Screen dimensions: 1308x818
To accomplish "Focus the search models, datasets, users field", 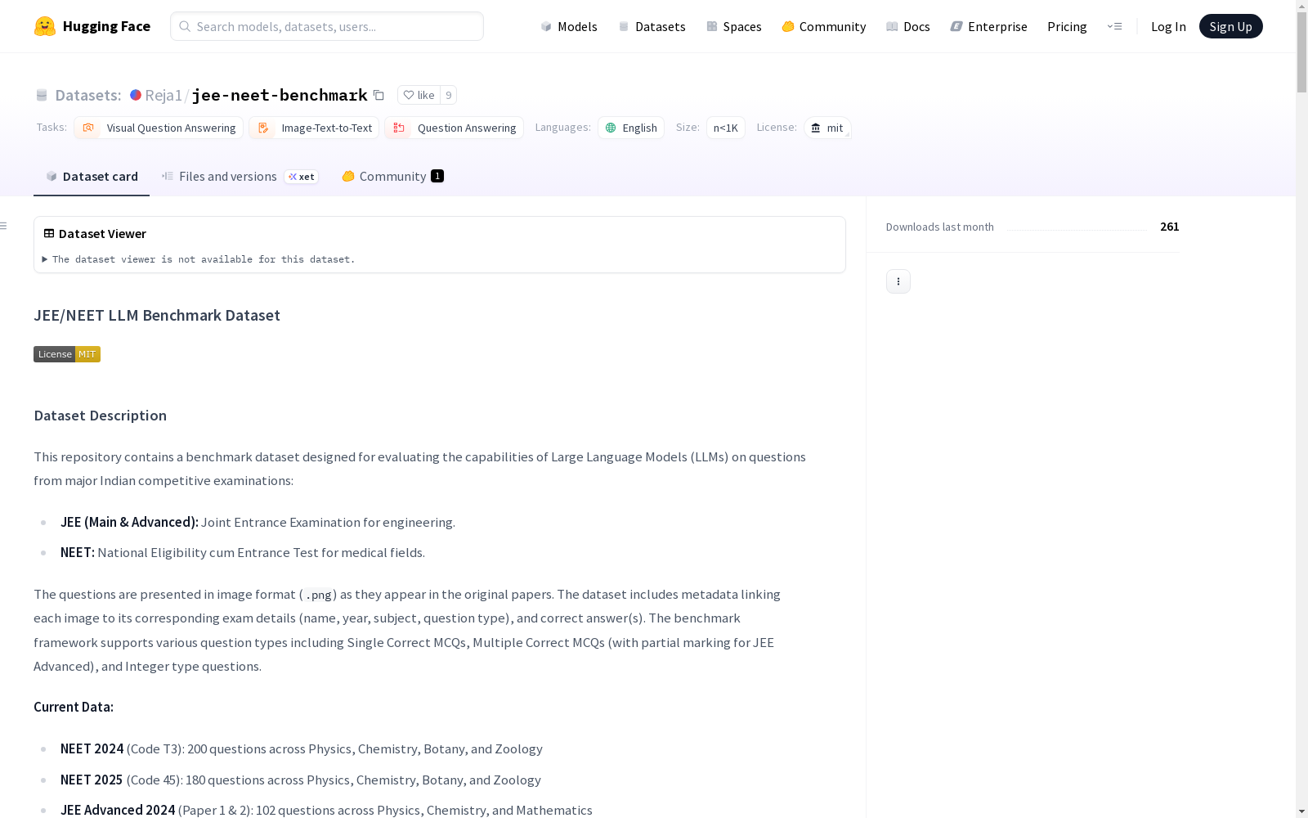I will 327,26.
